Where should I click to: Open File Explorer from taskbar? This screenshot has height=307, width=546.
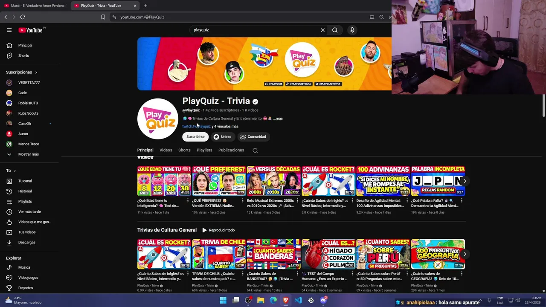pos(261,300)
